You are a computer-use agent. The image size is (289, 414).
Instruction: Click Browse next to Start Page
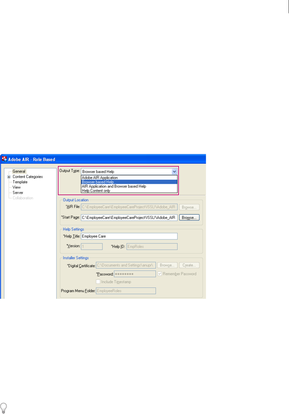[x=189, y=217]
